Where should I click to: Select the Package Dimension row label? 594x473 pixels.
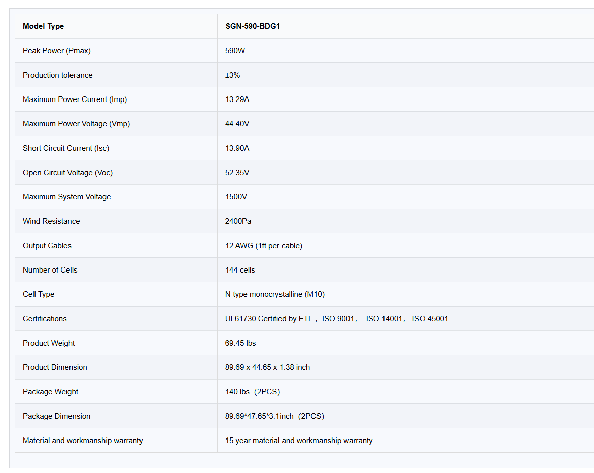(x=57, y=416)
